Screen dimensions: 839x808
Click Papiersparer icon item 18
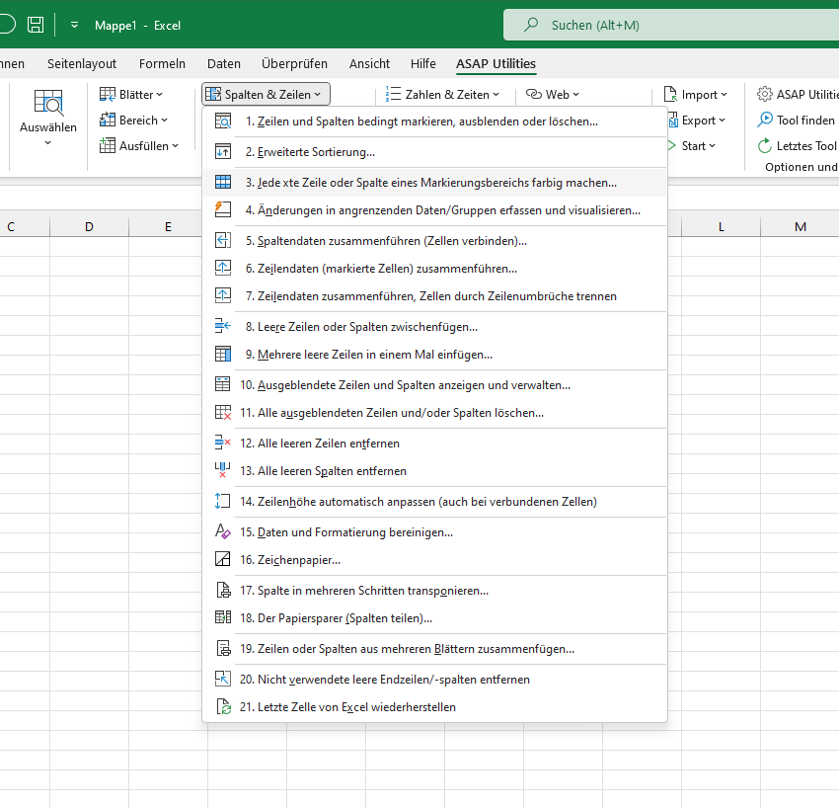coord(223,618)
